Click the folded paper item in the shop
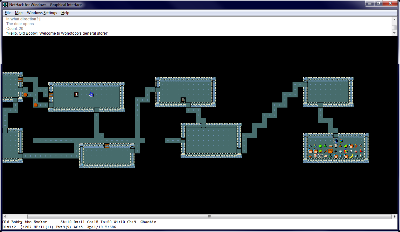 326,156
